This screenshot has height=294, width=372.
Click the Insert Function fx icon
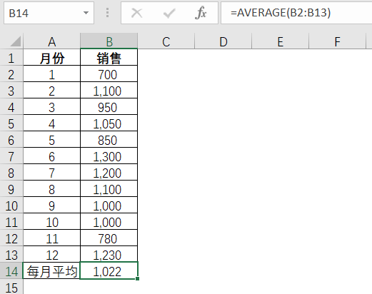coord(201,13)
